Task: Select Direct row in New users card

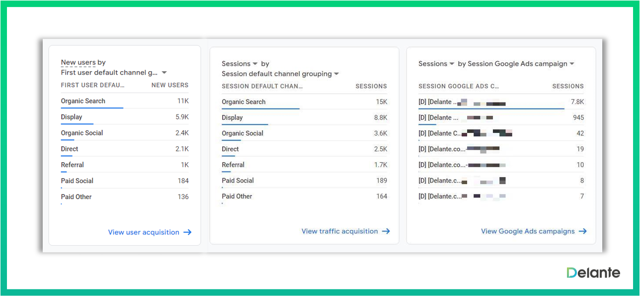Action: tap(125, 149)
